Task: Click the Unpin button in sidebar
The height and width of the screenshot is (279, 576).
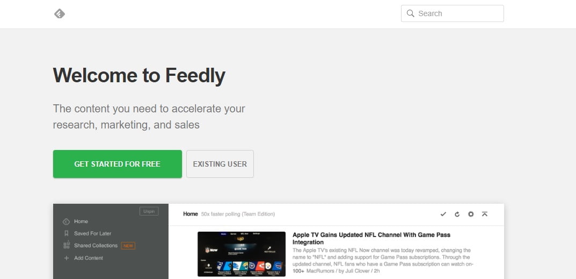Action: [149, 211]
